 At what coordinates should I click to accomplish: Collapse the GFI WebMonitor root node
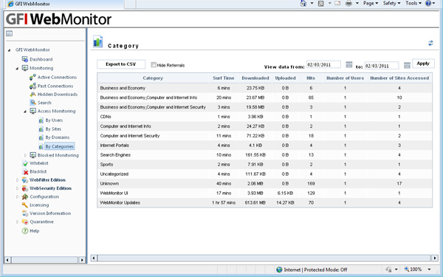pyautogui.click(x=10, y=50)
